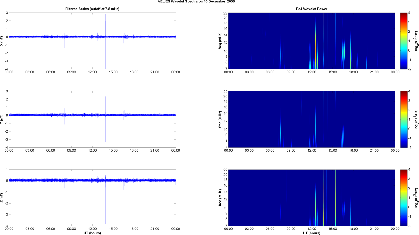Click the colorbar beside the middle wavelet spectrum

point(404,119)
